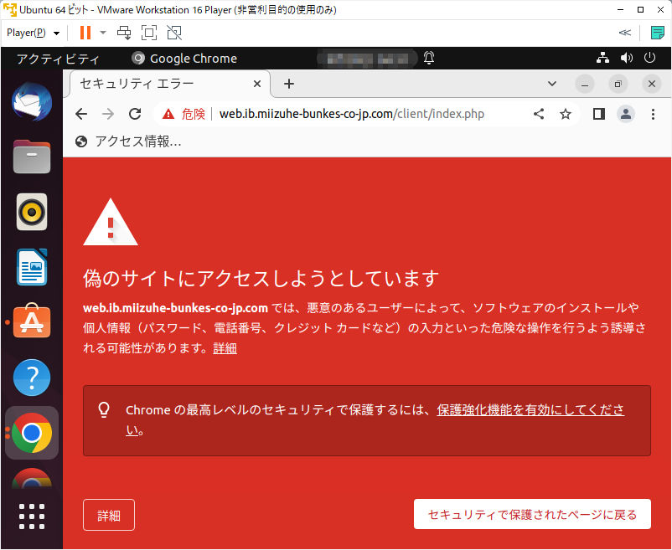The height and width of the screenshot is (550, 672).
Task: Select the active Google Chrome dock icon
Action: [x=32, y=433]
